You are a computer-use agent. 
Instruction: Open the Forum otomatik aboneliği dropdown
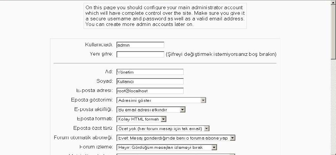pos(176,138)
